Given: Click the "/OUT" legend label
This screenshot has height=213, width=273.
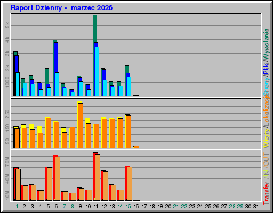Looking at the screenshot, I should pyautogui.click(x=266, y=160).
